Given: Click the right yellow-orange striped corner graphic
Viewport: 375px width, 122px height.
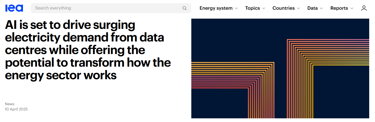Looking at the screenshot, I should click(328, 78).
